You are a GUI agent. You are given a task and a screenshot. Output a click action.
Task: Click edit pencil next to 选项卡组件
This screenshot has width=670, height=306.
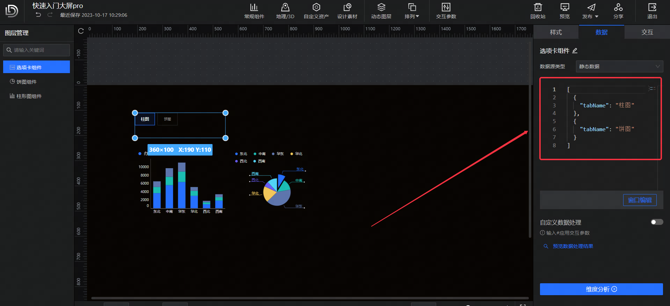click(575, 51)
